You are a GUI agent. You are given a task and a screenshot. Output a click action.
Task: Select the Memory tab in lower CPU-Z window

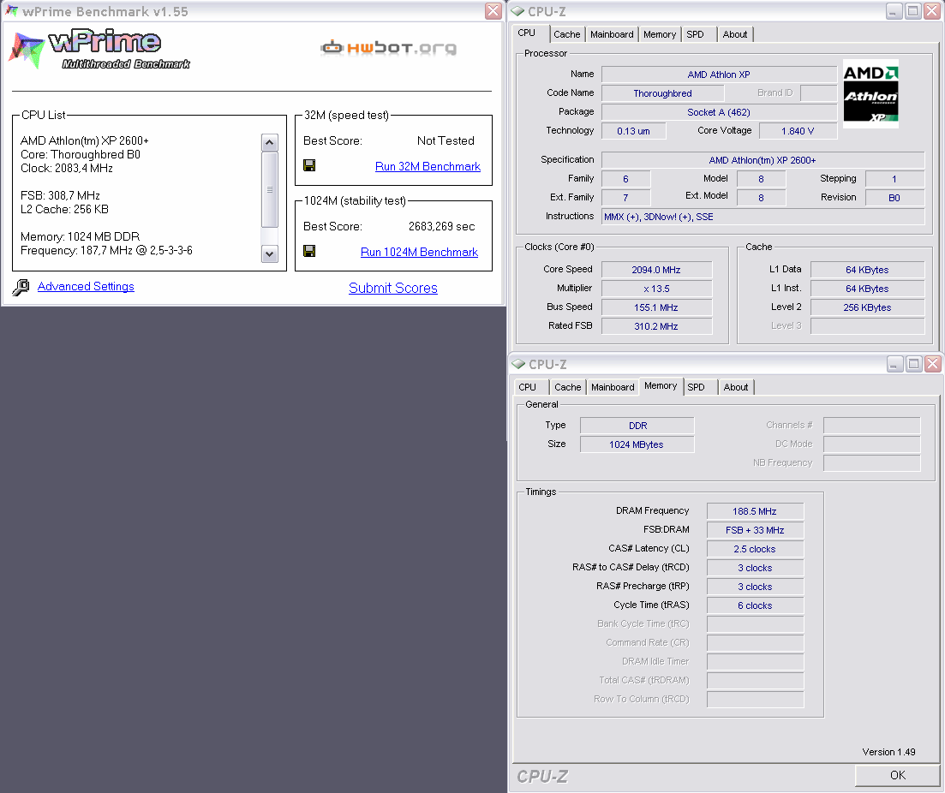(x=661, y=385)
